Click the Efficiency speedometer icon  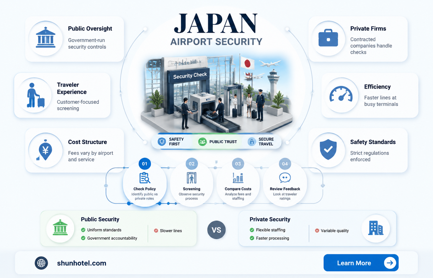(x=341, y=94)
